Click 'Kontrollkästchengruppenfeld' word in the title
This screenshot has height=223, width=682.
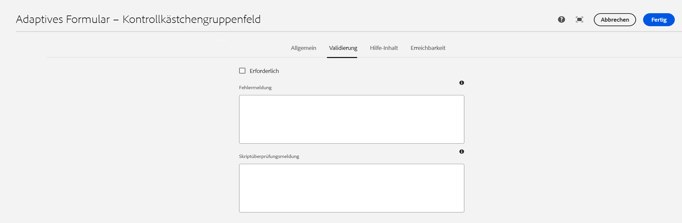192,19
